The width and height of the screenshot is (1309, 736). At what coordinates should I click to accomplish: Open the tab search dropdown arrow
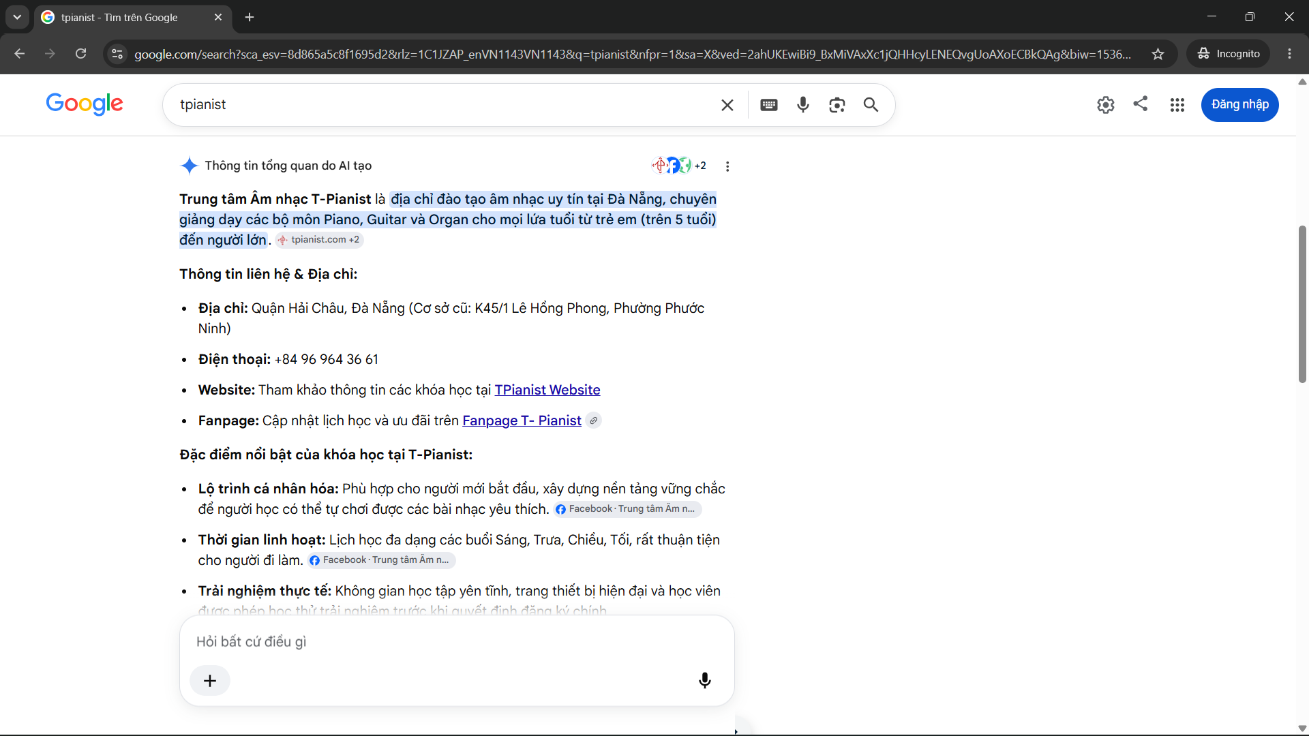point(17,17)
